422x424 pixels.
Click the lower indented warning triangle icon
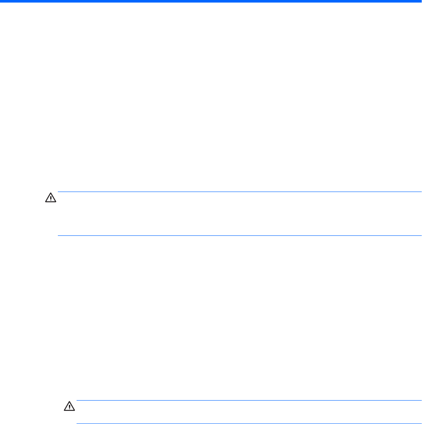coord(69,407)
